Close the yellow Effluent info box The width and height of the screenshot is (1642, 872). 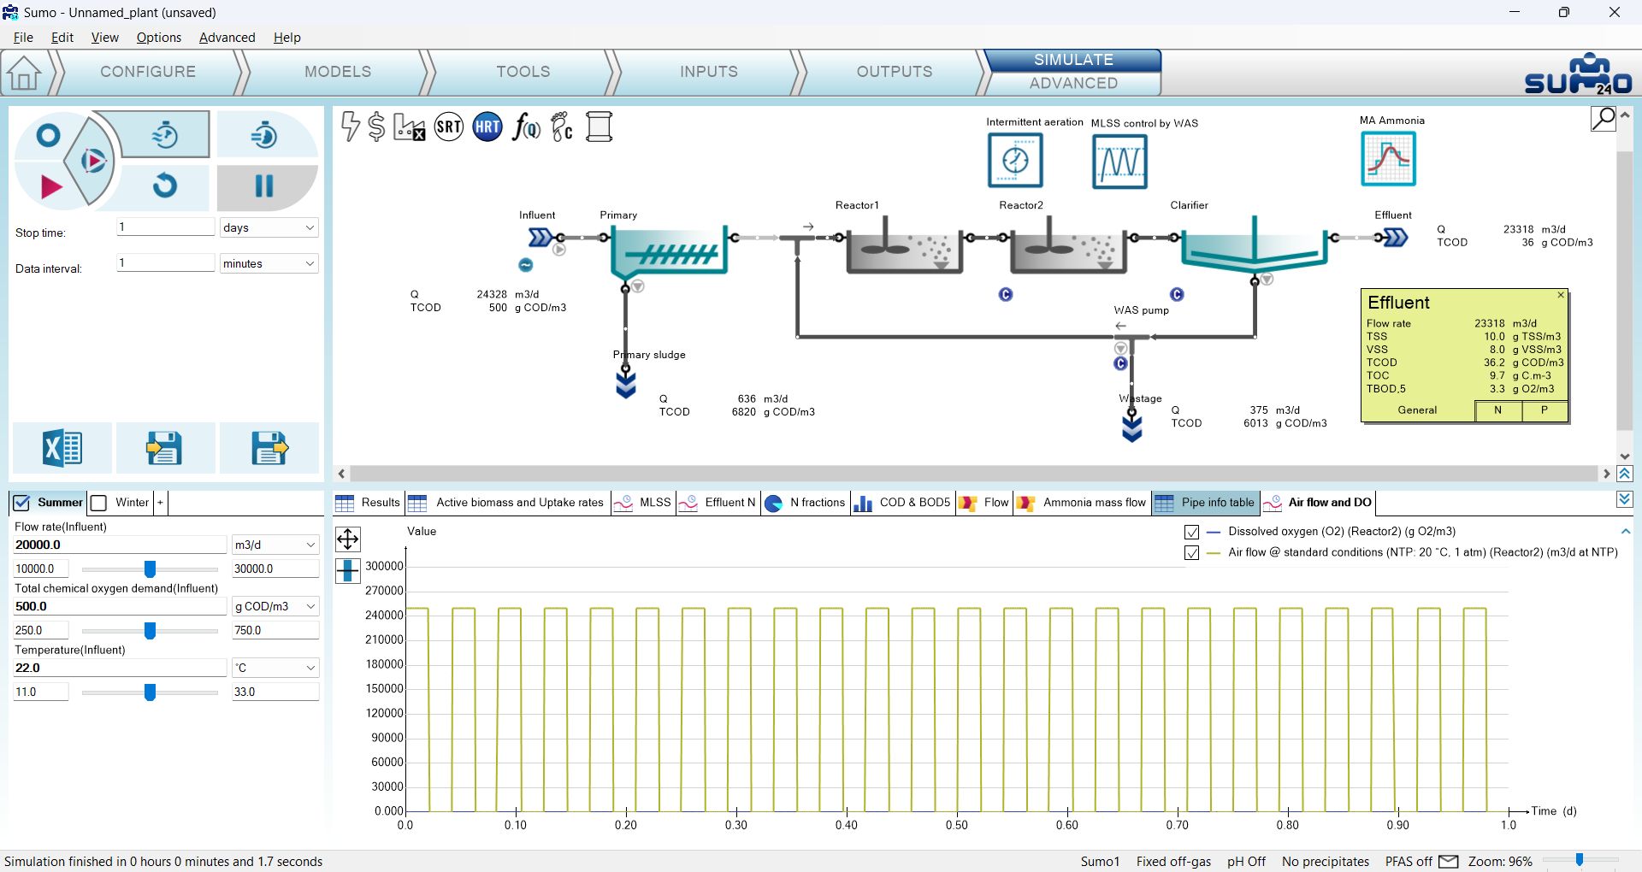pos(1561,295)
